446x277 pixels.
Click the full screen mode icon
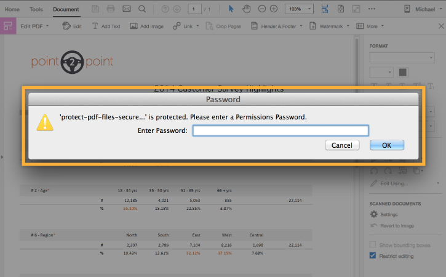pos(356,9)
